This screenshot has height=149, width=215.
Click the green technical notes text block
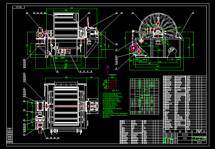115,105
